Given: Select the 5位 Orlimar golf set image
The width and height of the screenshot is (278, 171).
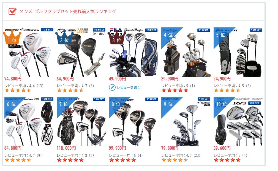Looking at the screenshot, I should click(238, 52).
